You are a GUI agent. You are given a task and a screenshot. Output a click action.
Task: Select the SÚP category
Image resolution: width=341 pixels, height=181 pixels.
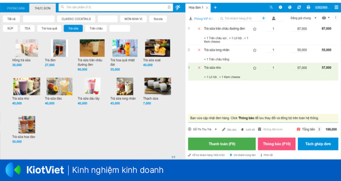coord(10,28)
